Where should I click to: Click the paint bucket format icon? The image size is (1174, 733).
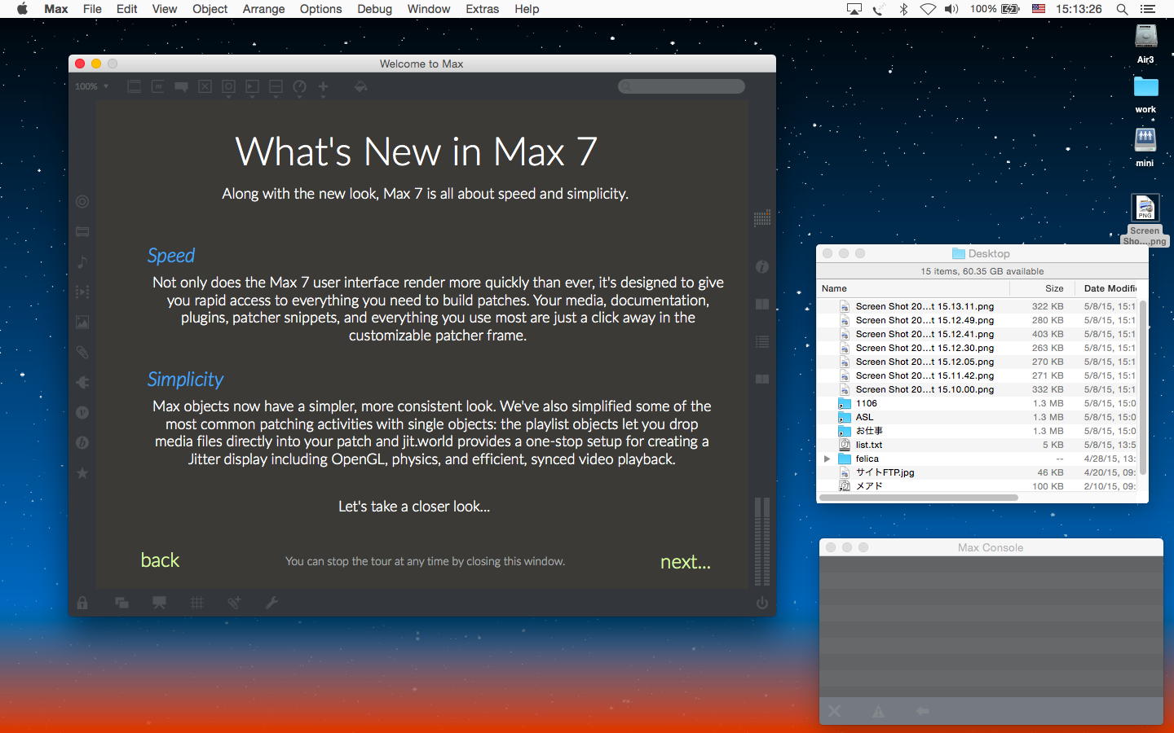(360, 86)
